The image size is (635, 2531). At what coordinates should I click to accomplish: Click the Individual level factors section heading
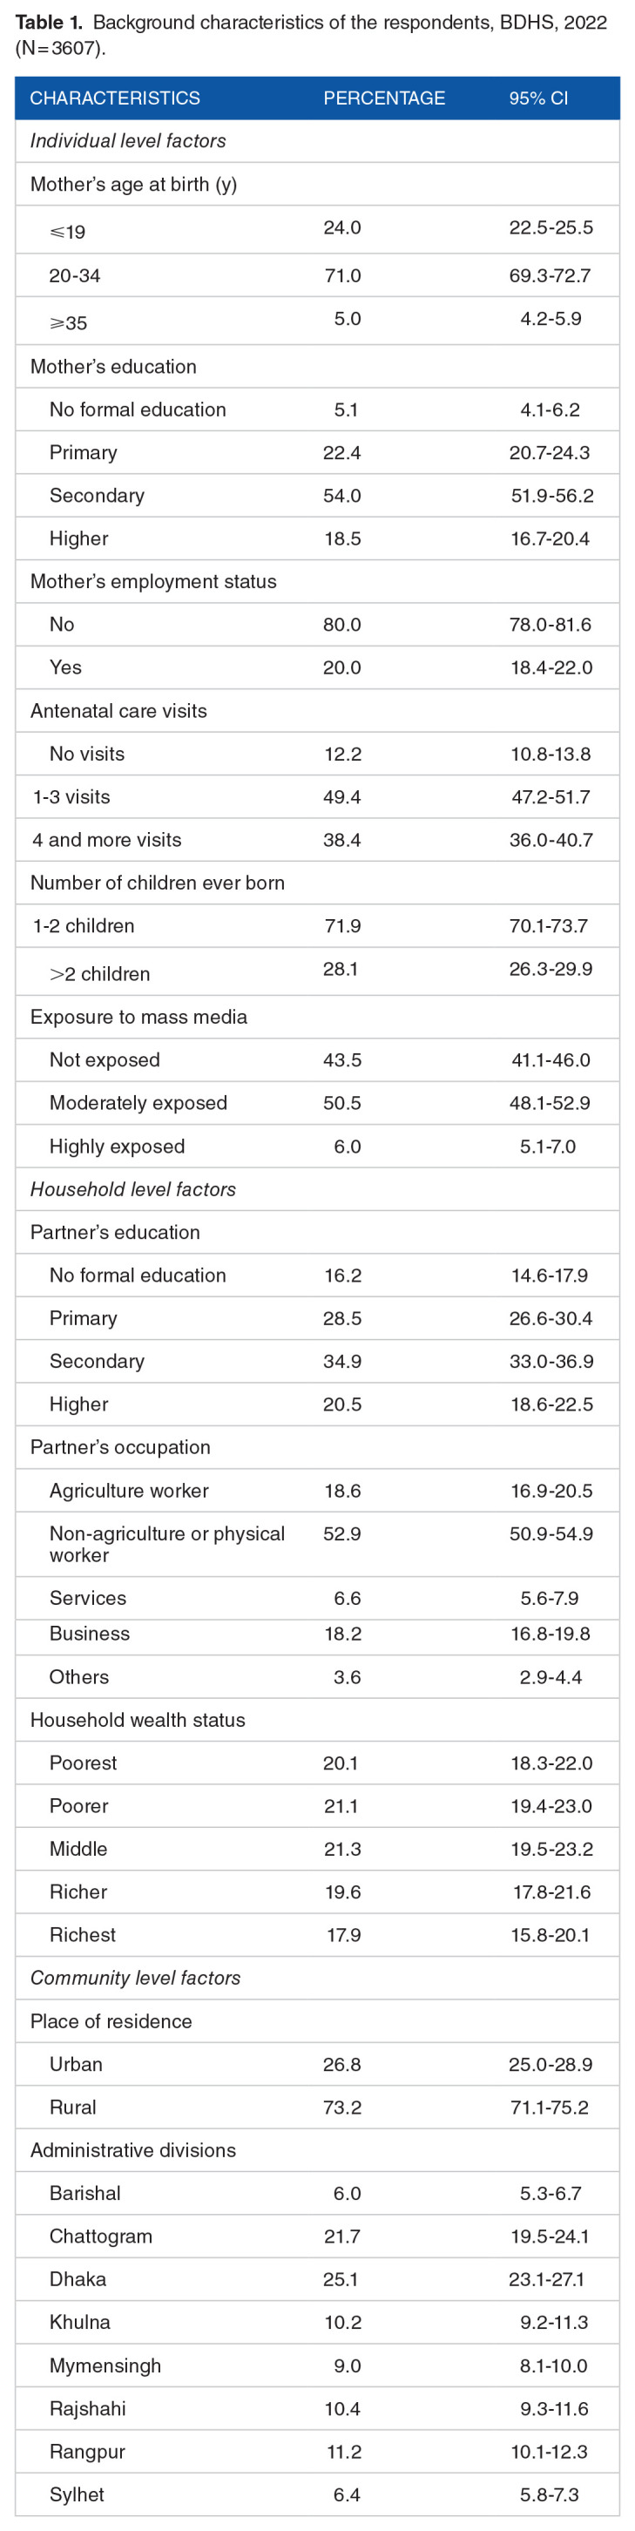click(x=128, y=140)
